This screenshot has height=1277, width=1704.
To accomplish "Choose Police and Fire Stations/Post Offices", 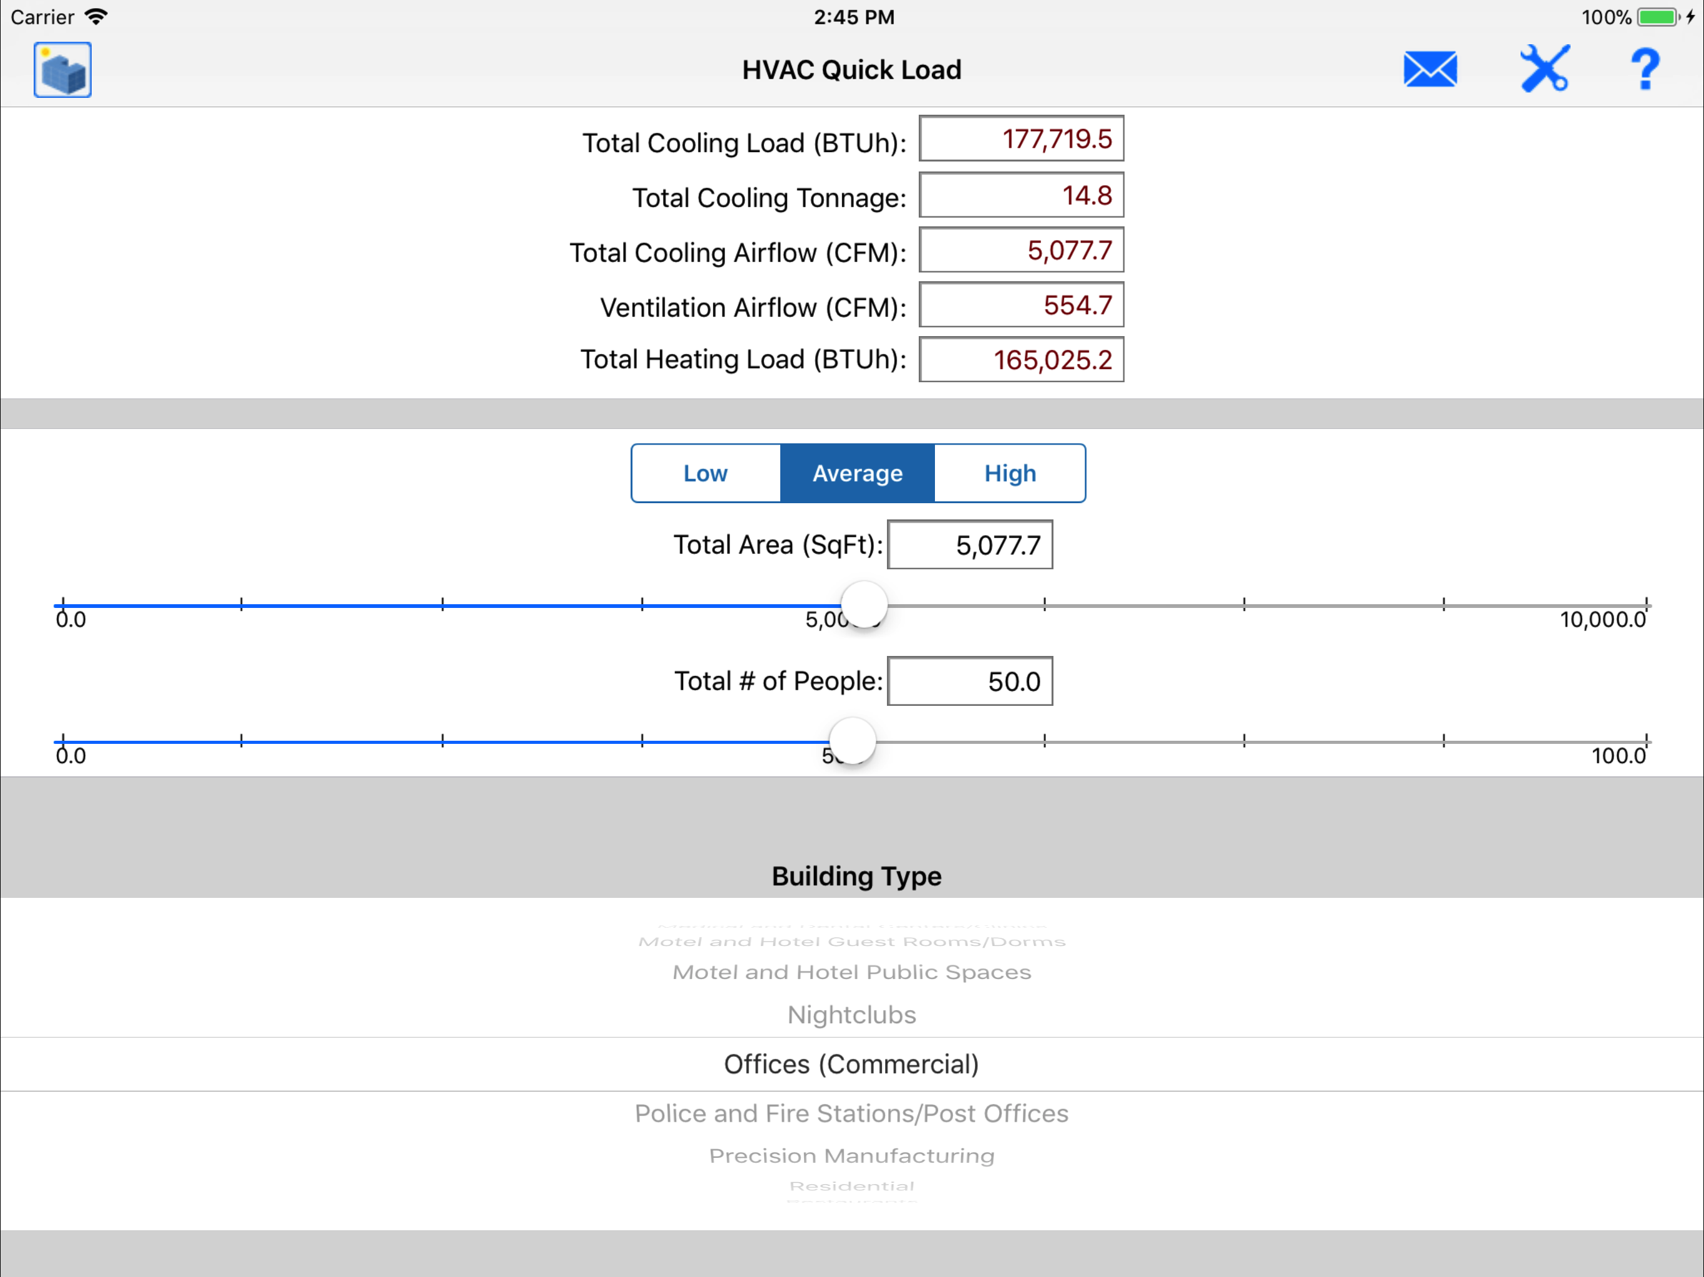I will [851, 1113].
